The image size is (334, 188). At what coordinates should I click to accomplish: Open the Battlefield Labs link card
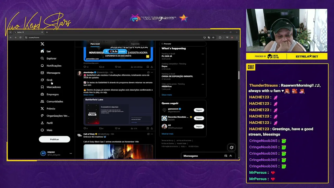pos(118,111)
